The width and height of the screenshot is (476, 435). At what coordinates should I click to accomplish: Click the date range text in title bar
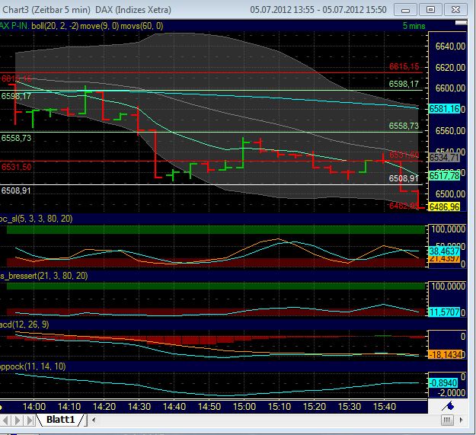318,10
